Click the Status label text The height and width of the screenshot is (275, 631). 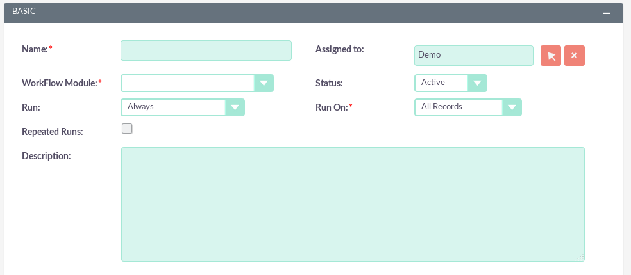(329, 83)
